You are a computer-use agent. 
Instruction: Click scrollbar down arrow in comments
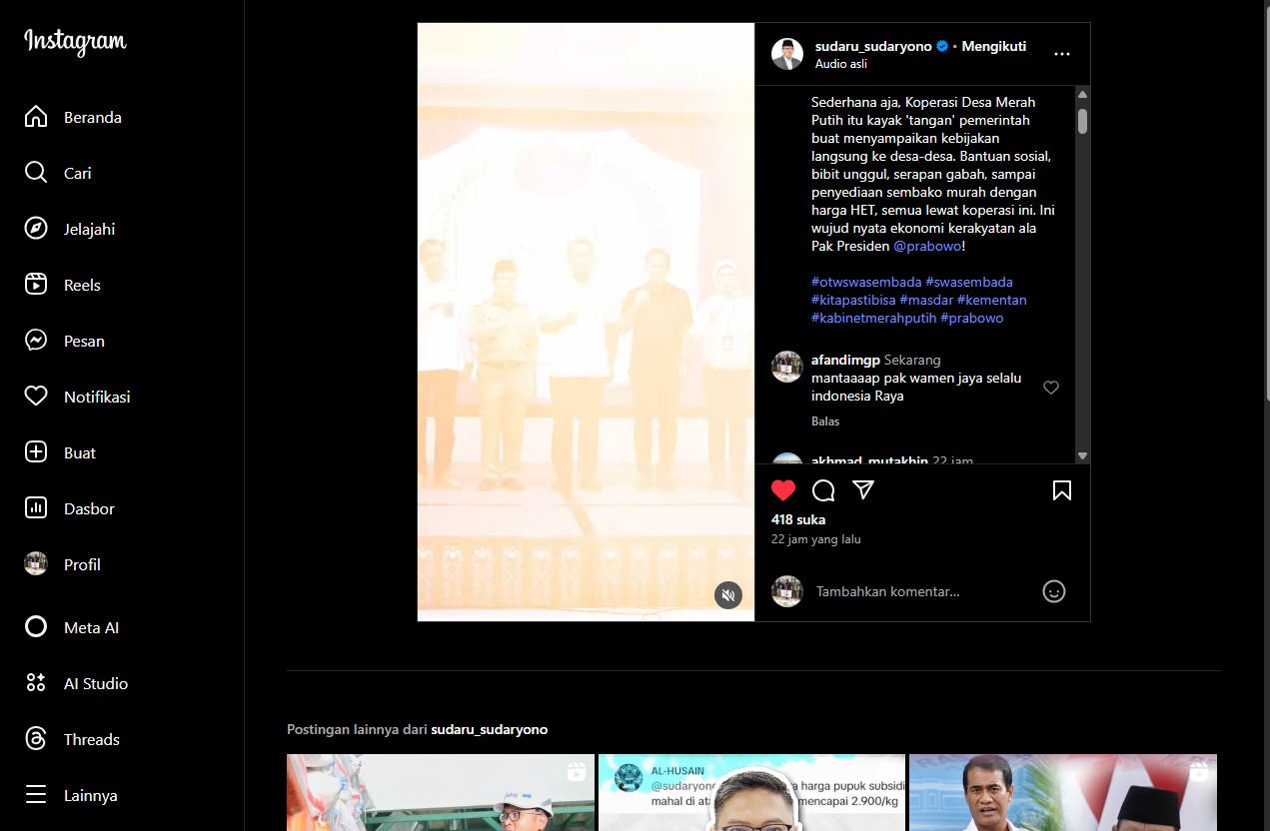click(1082, 455)
